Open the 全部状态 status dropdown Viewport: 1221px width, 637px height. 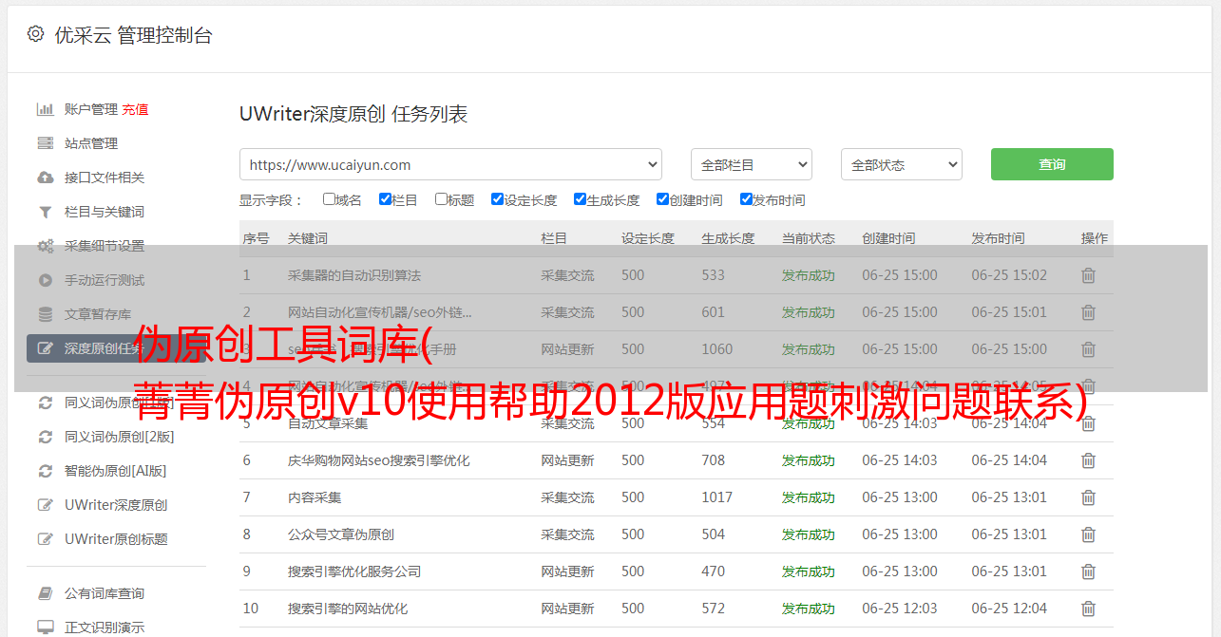[901, 164]
